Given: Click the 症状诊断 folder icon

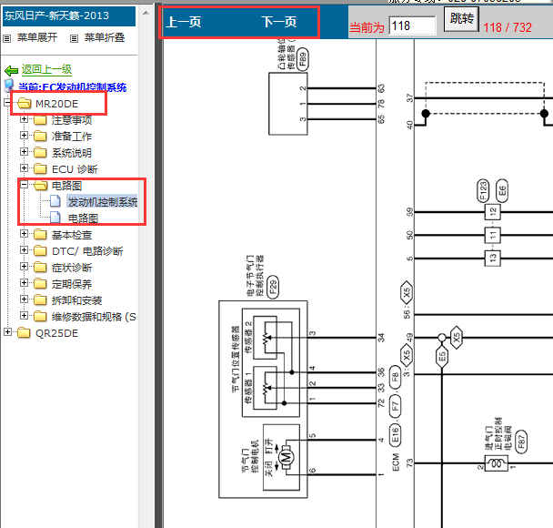Looking at the screenshot, I should 40,268.
